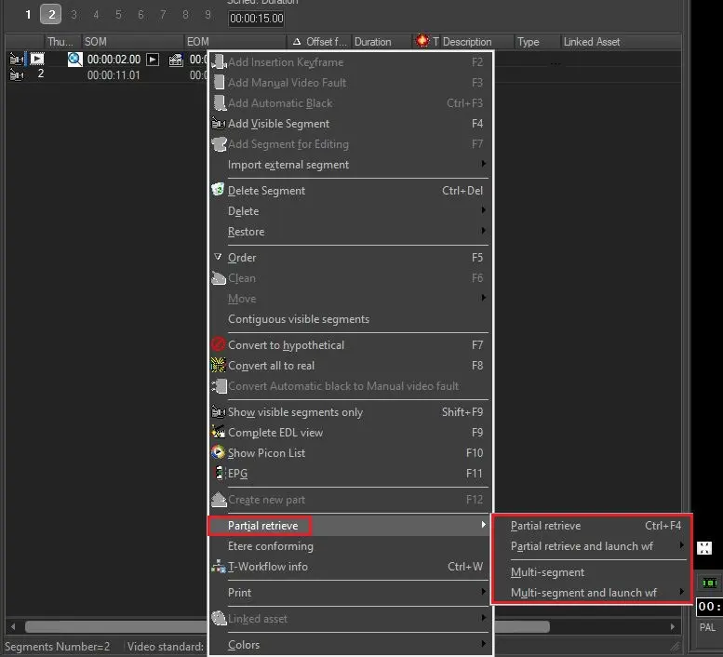The height and width of the screenshot is (657, 723).
Task: Click the EPG menu icon
Action: click(x=219, y=474)
